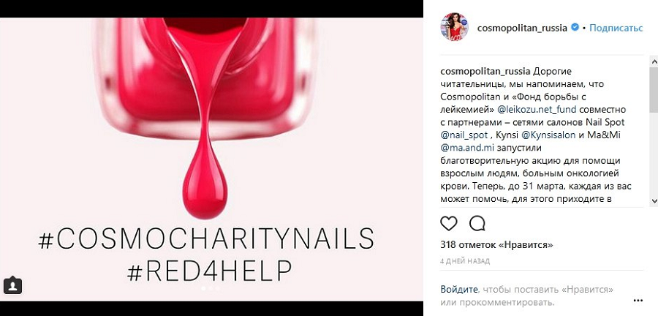Follow the account via Подписаться
This screenshot has width=658, height=316.
click(x=616, y=28)
